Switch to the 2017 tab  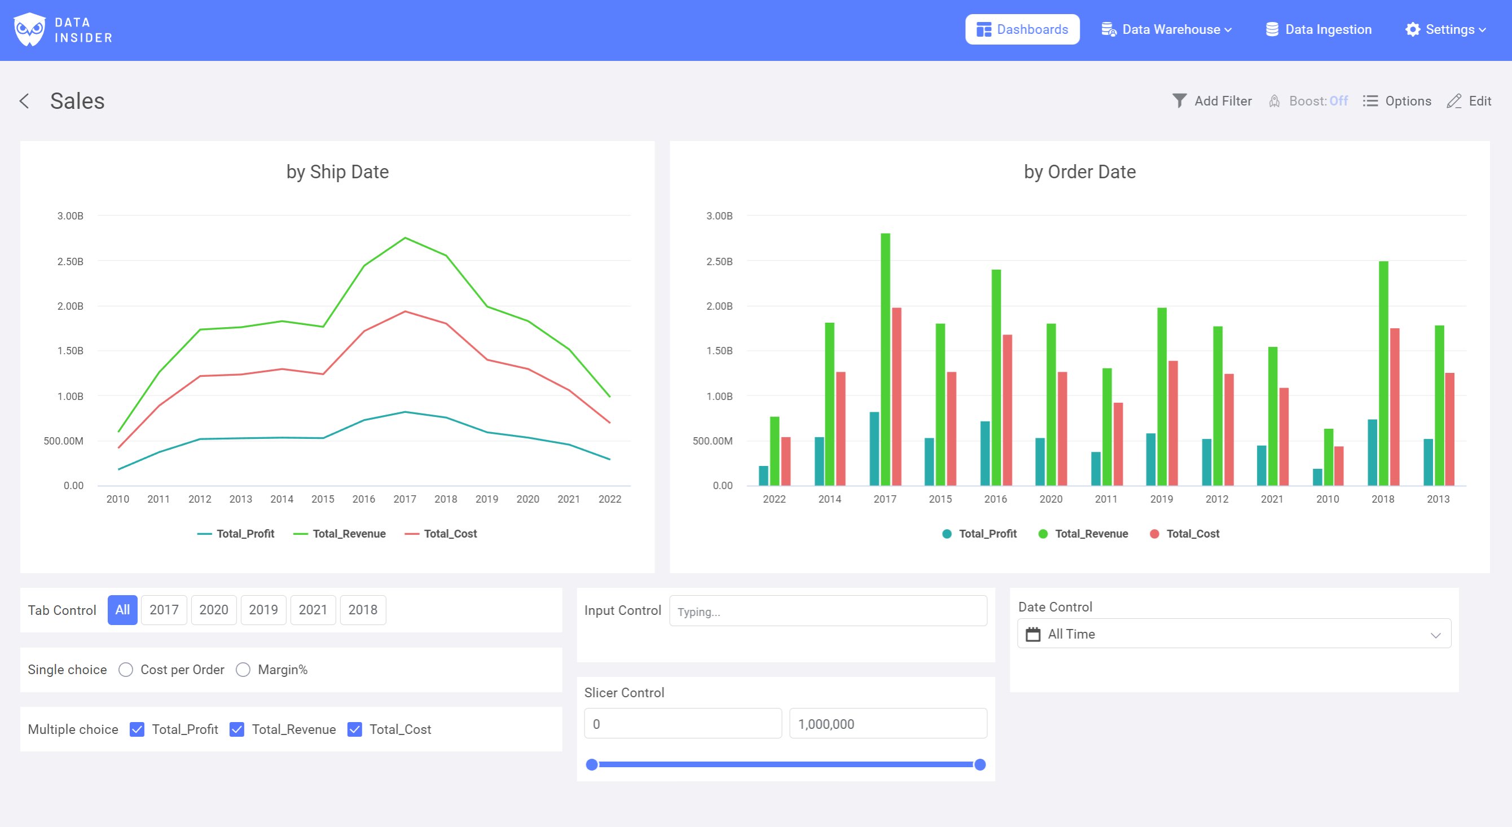pos(164,610)
